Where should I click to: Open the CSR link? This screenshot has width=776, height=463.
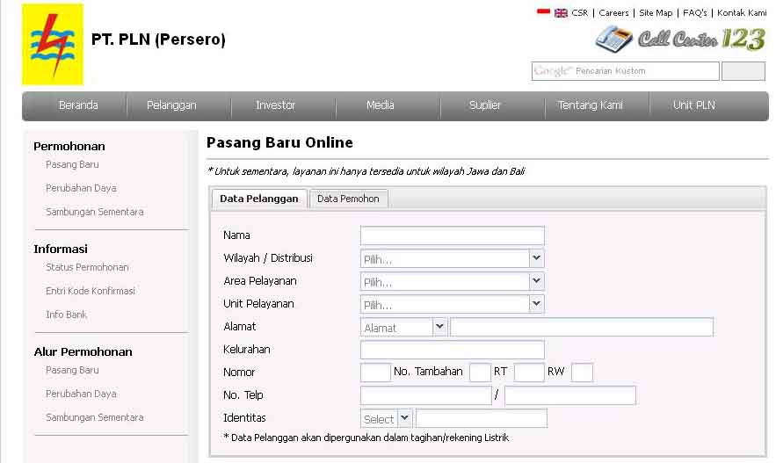pos(579,13)
